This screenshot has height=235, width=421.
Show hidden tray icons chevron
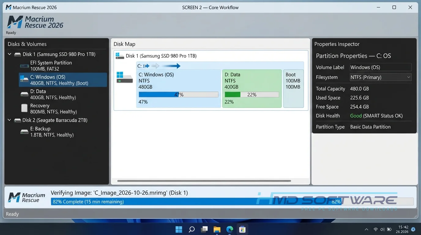[x=367, y=229]
